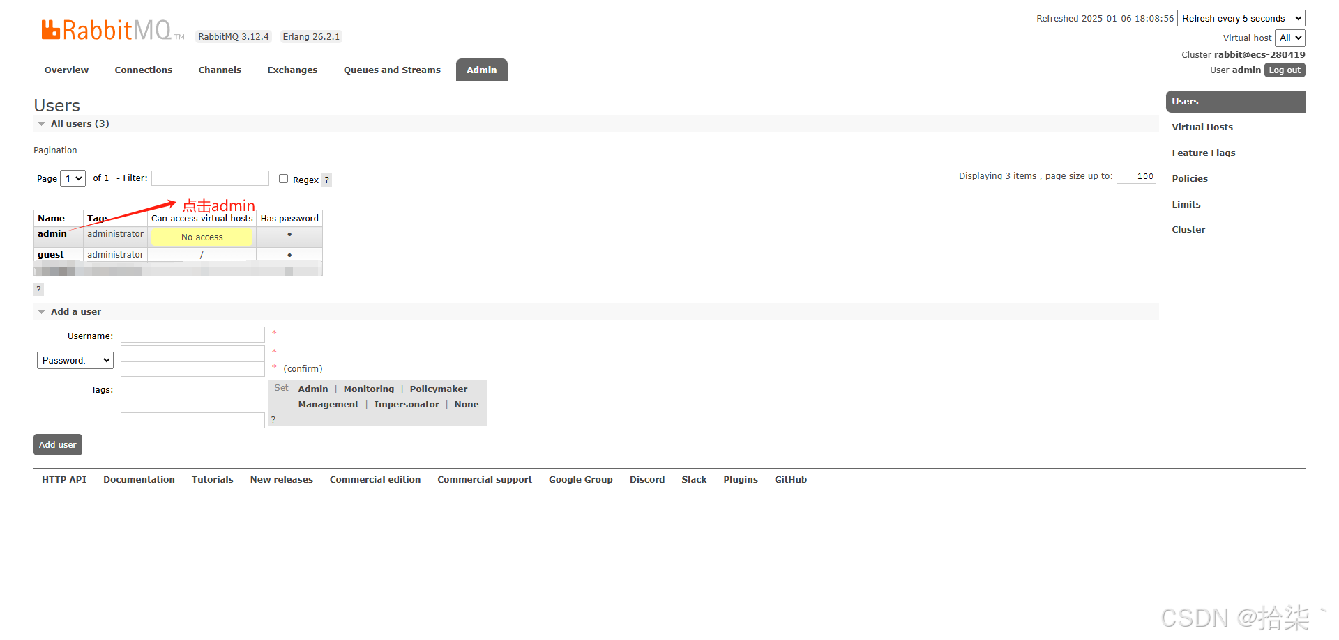The width and height of the screenshot is (1339, 640).
Task: Click the Username input field
Action: pos(192,335)
